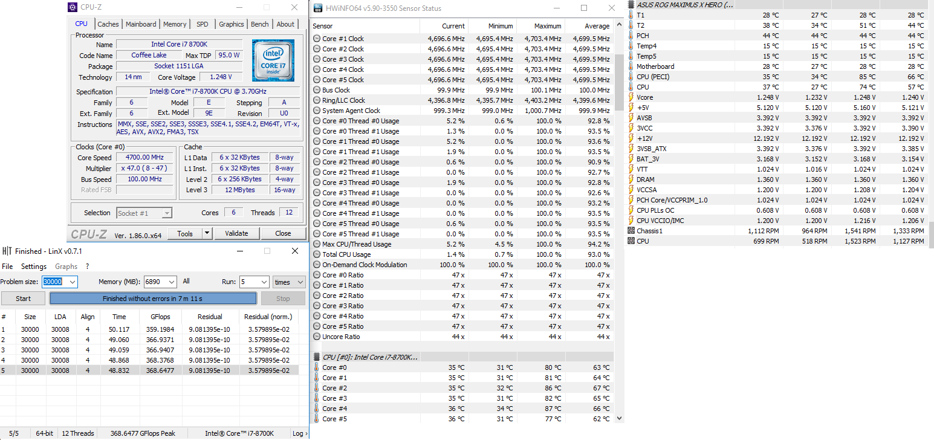Viewport: 934px width, 440px height.
Task: Click the icon beside Core #0 Ratio
Action: coord(317,275)
